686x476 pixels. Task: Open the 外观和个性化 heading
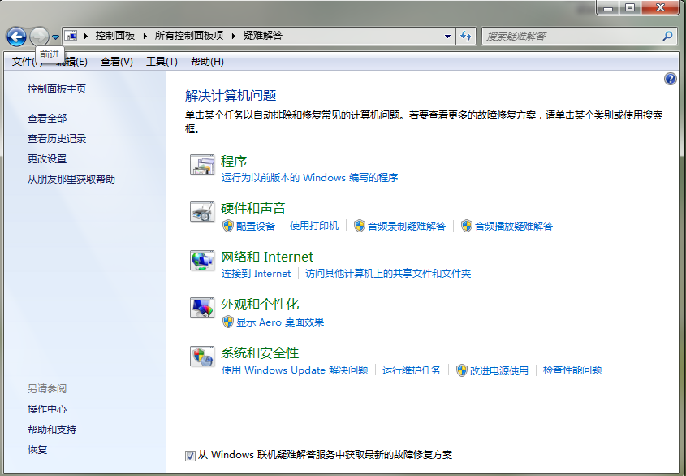(x=260, y=305)
